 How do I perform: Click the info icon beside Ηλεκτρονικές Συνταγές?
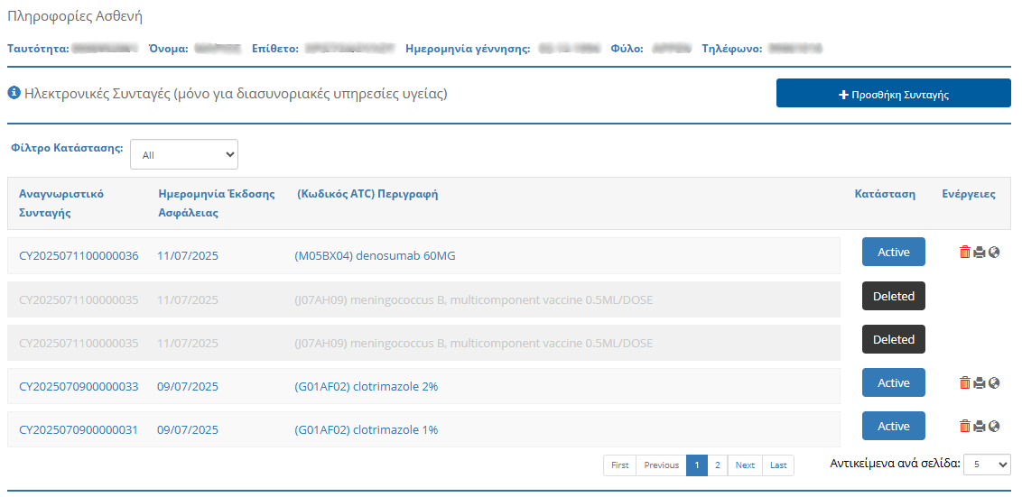[14, 93]
